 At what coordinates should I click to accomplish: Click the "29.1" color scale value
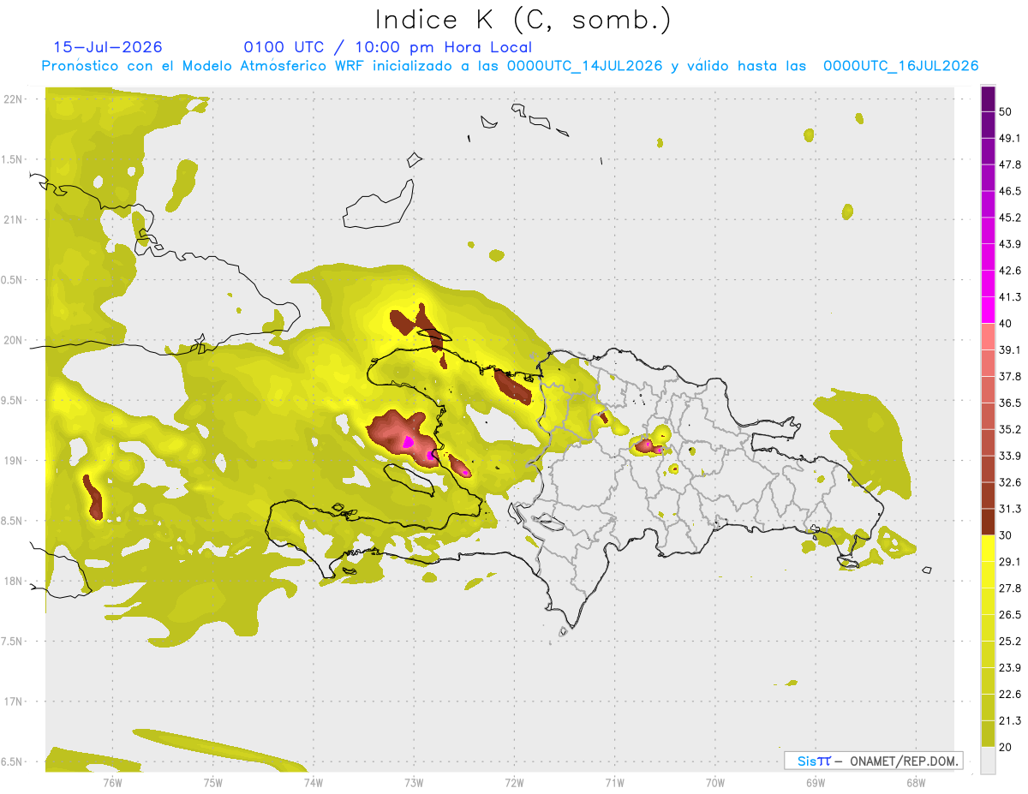[1010, 561]
